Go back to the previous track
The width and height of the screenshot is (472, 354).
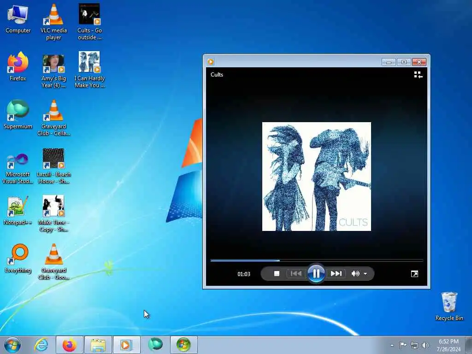(296, 274)
